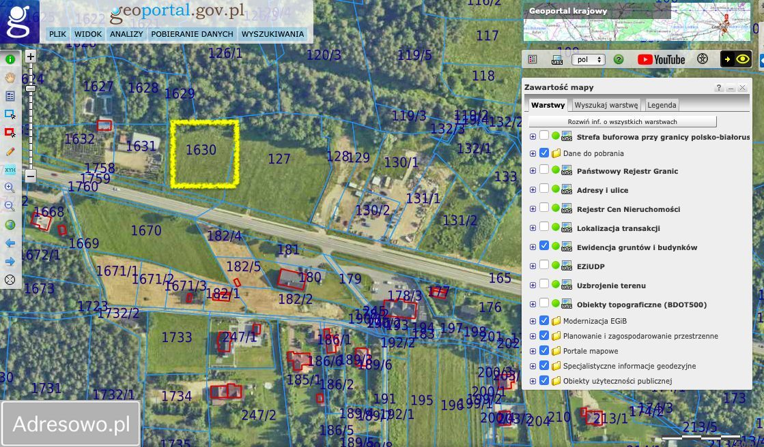The image size is (764, 447).
Task: Open the WIDOK menu
Action: click(88, 34)
